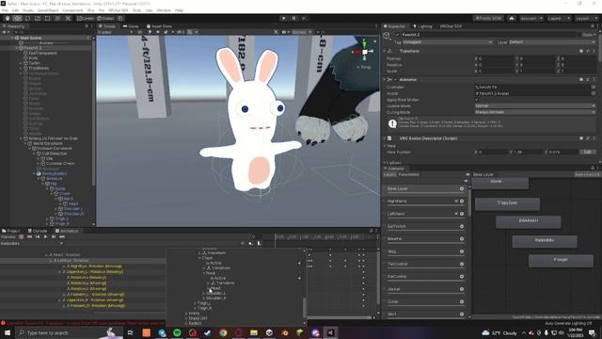
Task: Open the Shaded draw mode dropdown
Action: [115, 32]
